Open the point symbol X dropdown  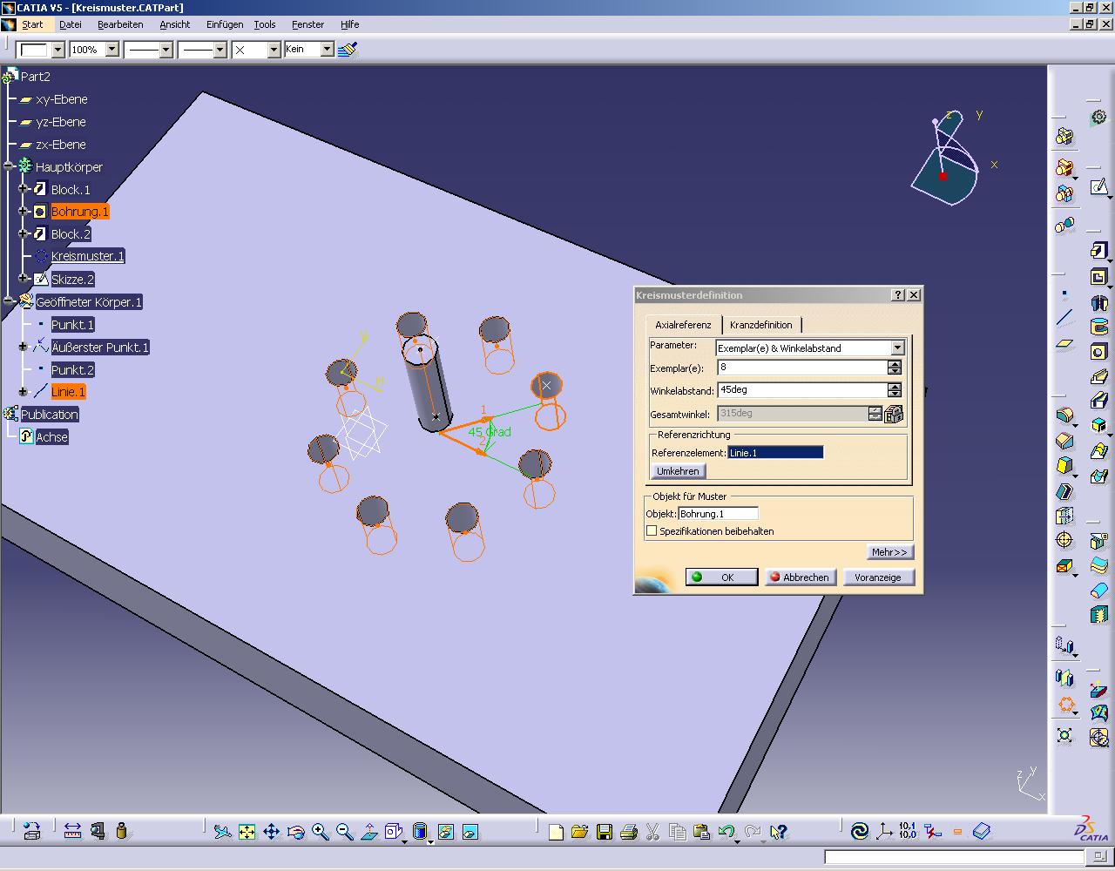(x=274, y=50)
